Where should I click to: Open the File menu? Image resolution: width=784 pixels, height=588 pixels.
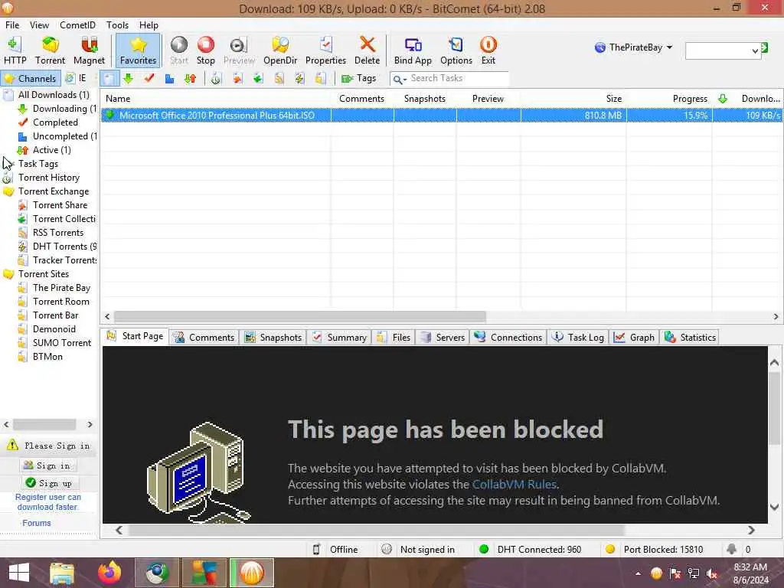[x=12, y=25]
